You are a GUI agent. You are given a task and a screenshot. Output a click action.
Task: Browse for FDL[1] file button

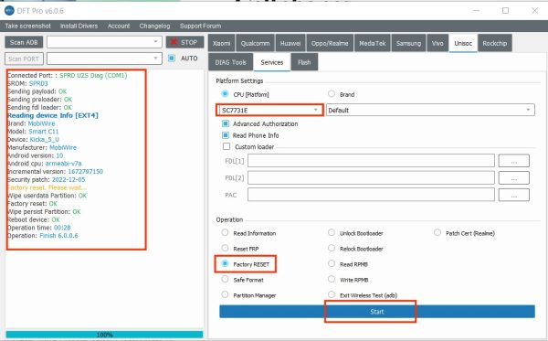point(513,161)
